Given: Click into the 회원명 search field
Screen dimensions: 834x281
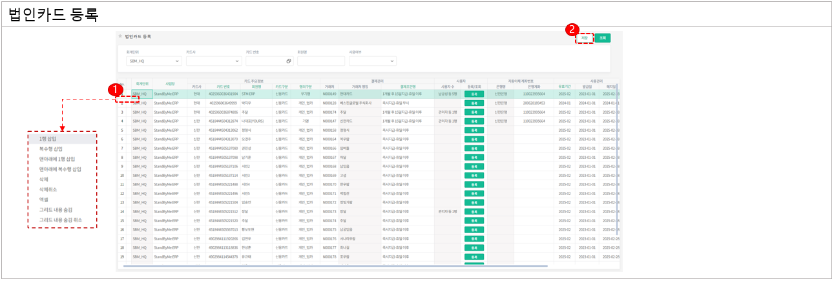Looking at the screenshot, I should tap(321, 61).
